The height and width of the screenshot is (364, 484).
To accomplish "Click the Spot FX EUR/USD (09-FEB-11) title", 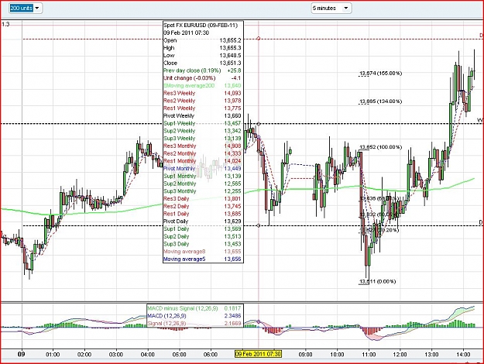I will coord(201,26).
